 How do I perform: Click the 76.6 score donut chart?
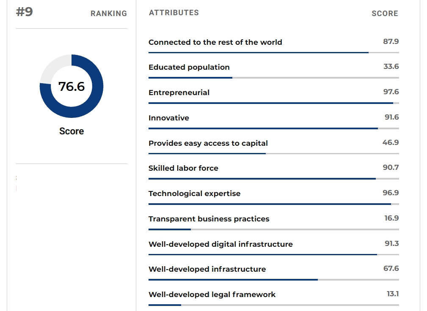[x=72, y=86]
